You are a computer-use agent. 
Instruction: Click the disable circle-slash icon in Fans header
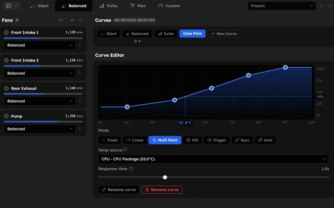pos(80,20)
